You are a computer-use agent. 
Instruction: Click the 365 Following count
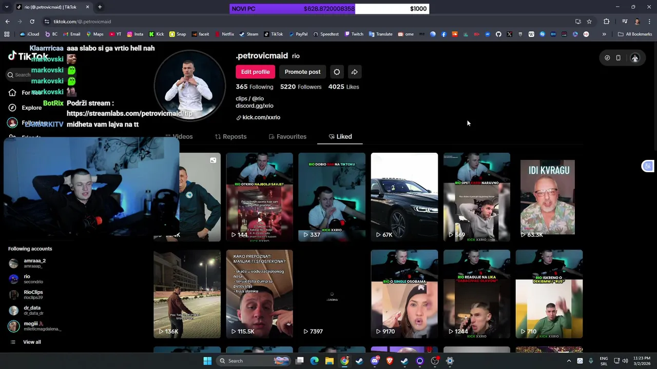[x=254, y=87]
